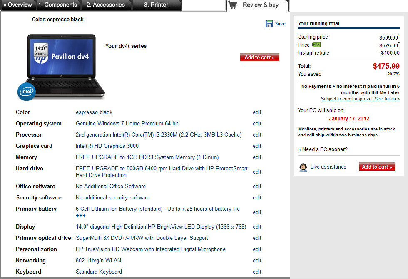Image resolution: width=408 pixels, height=279 pixels.
Task: Open Subject to credit approval See Terms link
Action: click(x=360, y=99)
